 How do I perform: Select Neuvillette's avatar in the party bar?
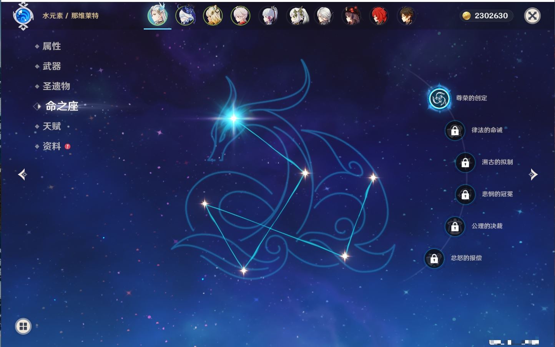[x=158, y=15]
